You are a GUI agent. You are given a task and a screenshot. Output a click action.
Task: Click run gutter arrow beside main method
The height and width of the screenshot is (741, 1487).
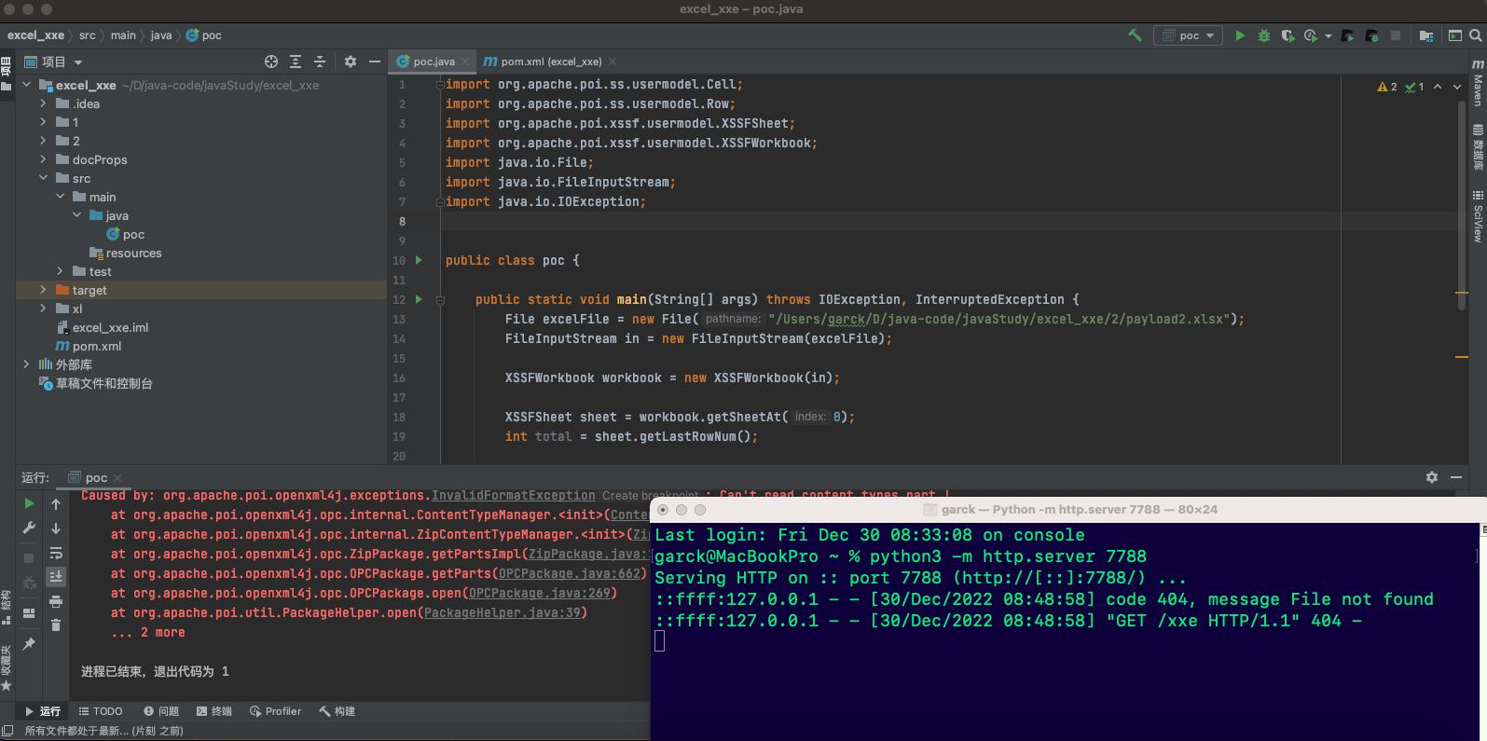coord(419,299)
